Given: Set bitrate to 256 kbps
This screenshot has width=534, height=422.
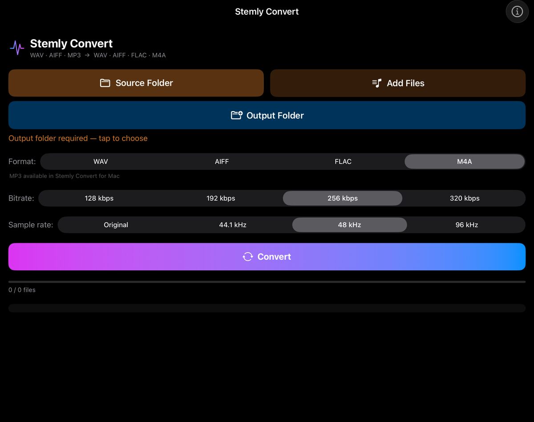Looking at the screenshot, I should click(x=343, y=198).
